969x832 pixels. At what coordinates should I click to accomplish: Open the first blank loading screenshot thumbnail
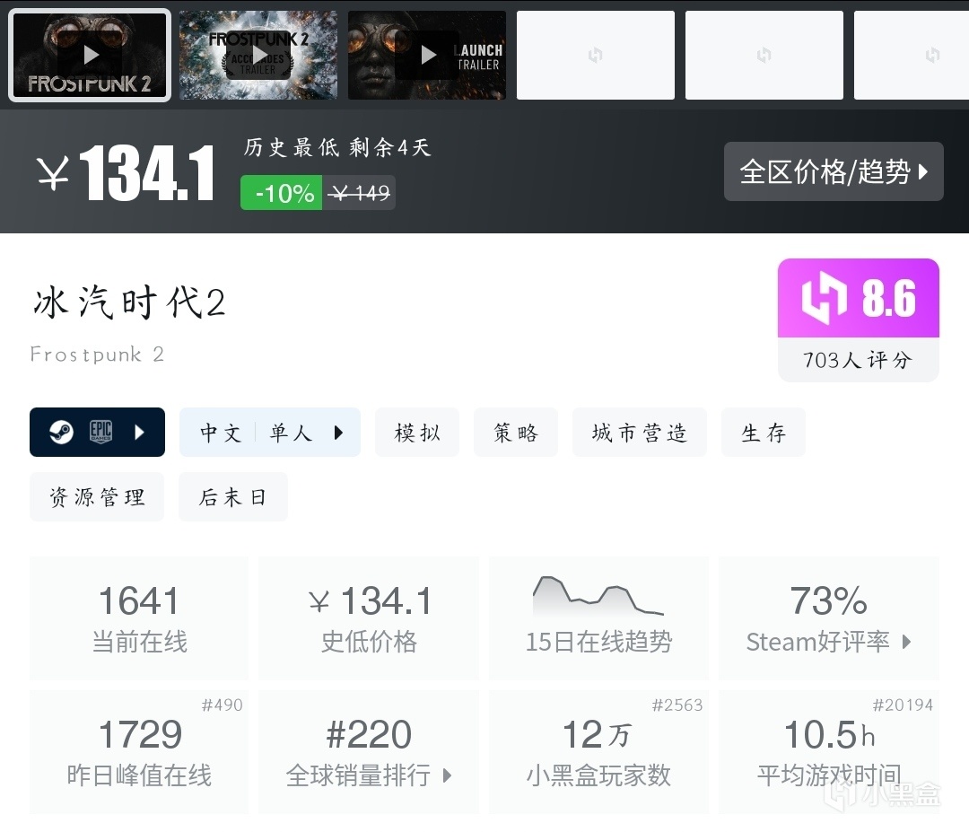coord(596,55)
